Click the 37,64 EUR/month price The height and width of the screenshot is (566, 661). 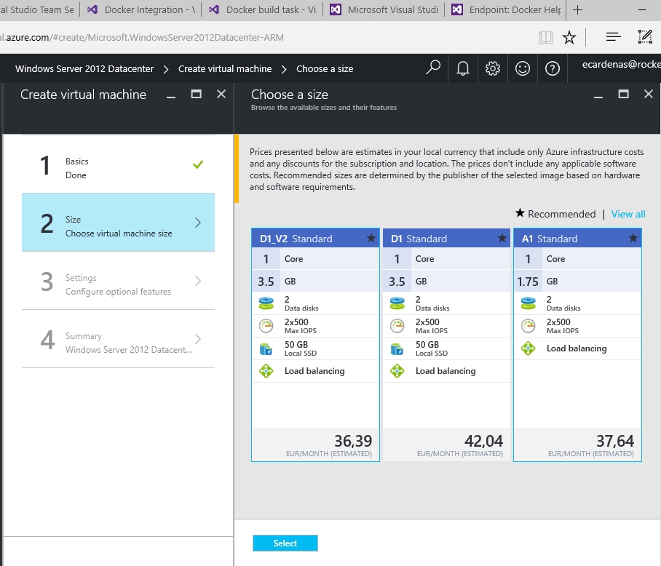coord(615,441)
